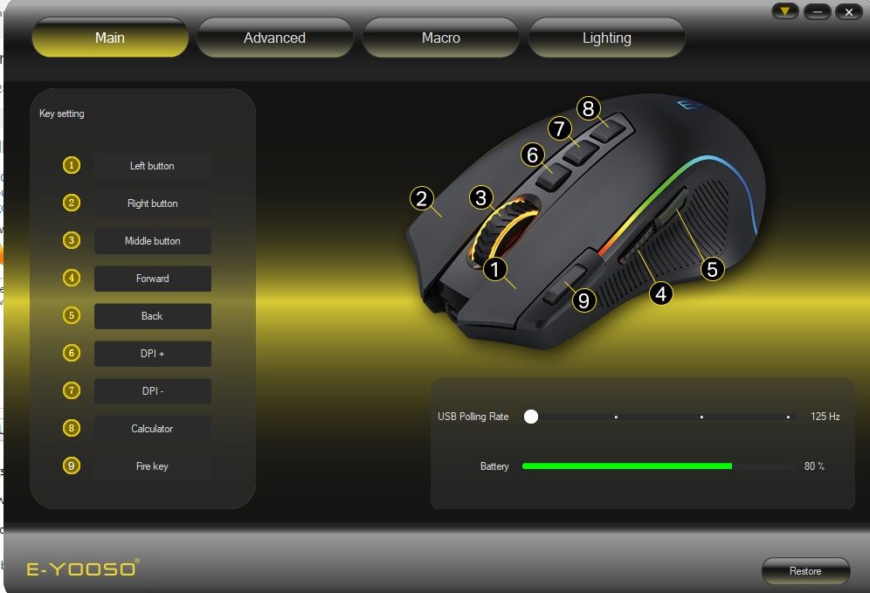Click the USB Polling Rate slider handle

tap(531, 417)
